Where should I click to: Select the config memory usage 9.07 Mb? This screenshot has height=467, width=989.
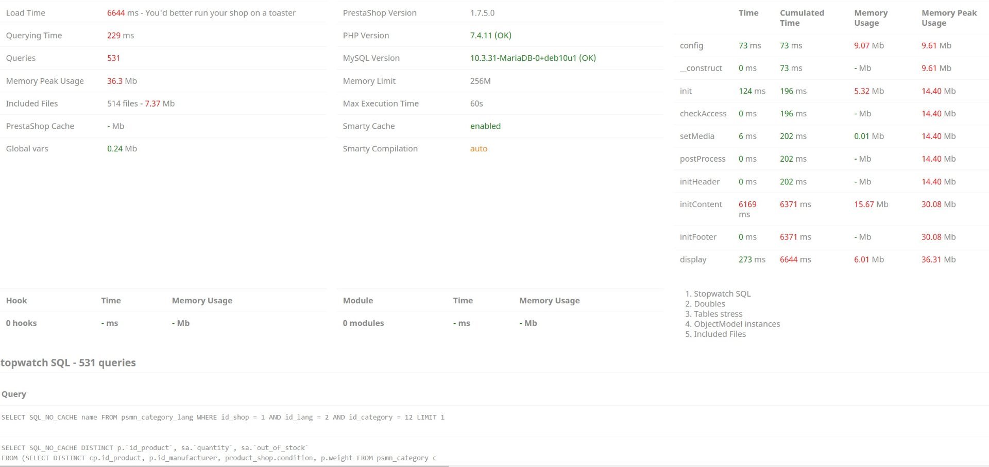click(869, 45)
